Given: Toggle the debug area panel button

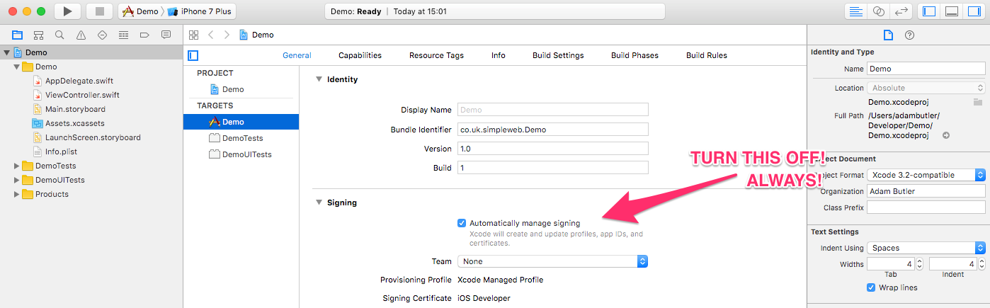Looking at the screenshot, I should [952, 11].
